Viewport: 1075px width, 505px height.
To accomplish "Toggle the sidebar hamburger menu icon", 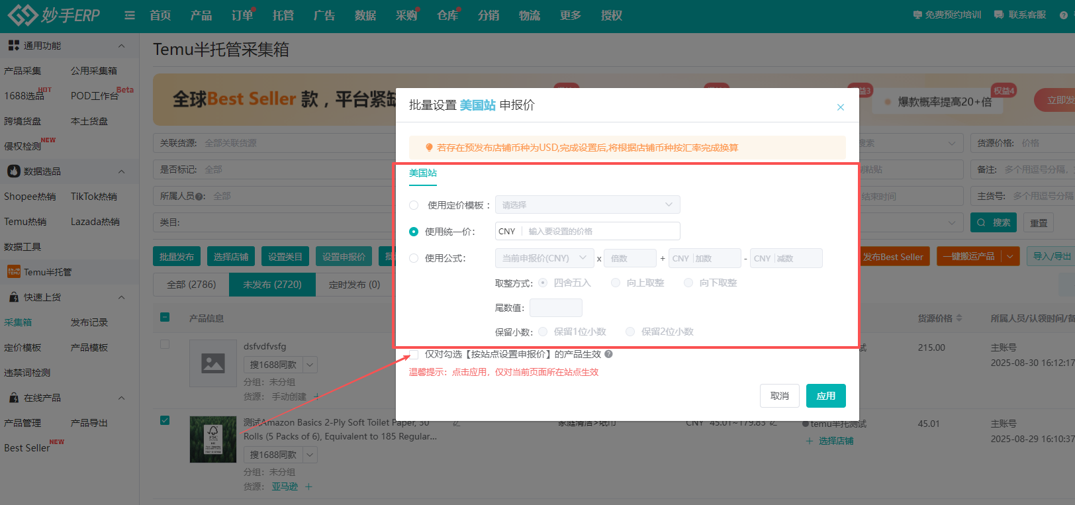I will coord(130,15).
